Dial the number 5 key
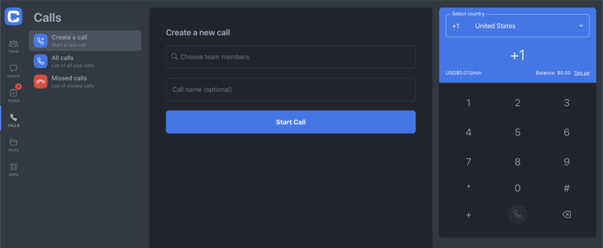Image resolution: width=603 pixels, height=248 pixels. click(x=518, y=133)
